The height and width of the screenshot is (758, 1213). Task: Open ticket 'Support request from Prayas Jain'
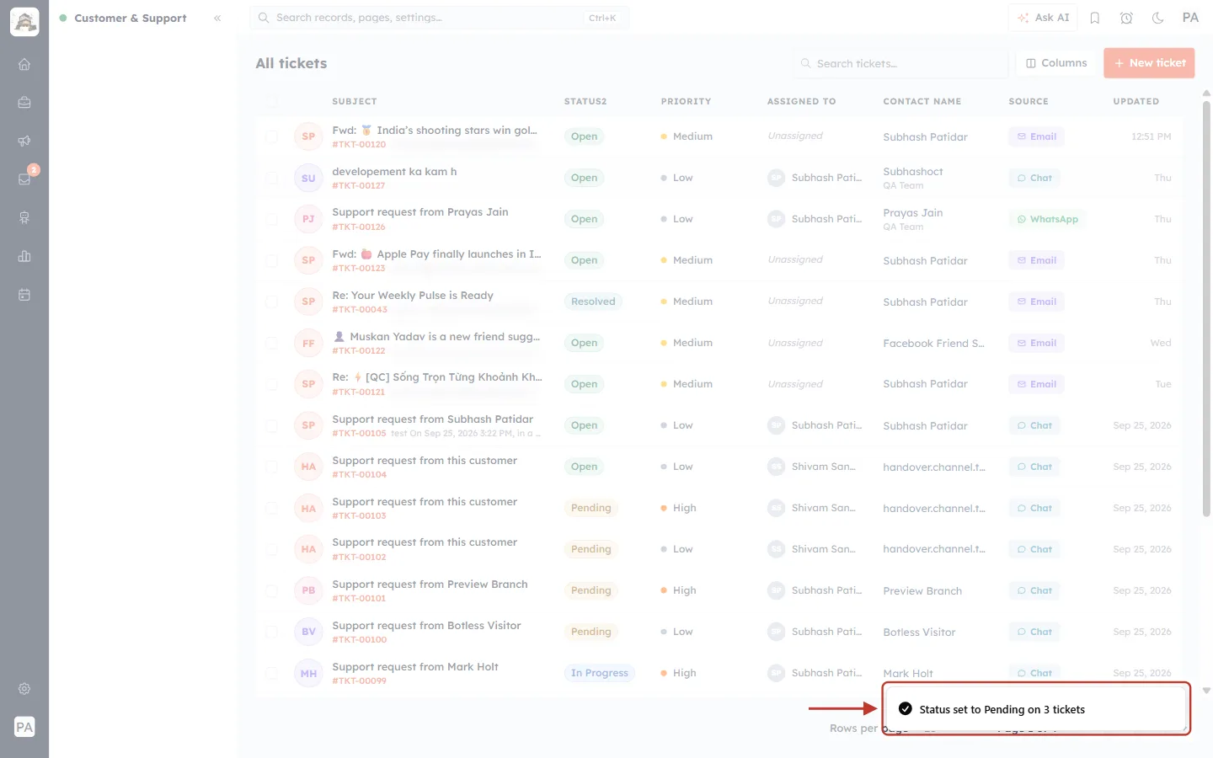420,212
